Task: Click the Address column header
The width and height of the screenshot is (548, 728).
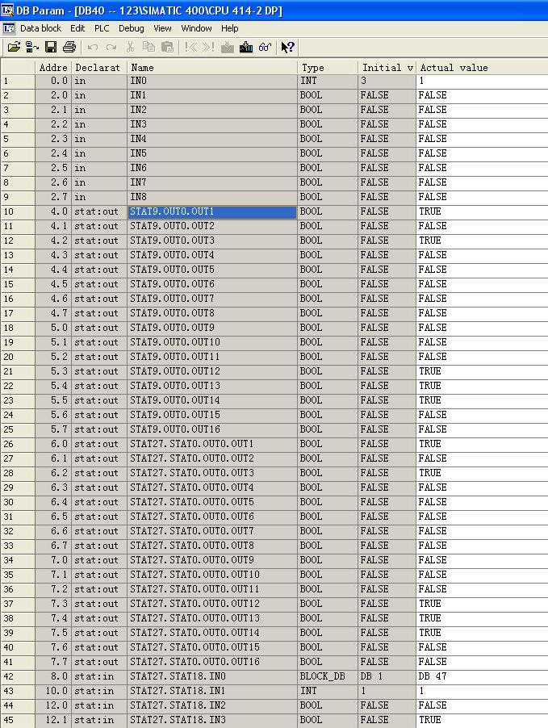Action: click(x=53, y=67)
